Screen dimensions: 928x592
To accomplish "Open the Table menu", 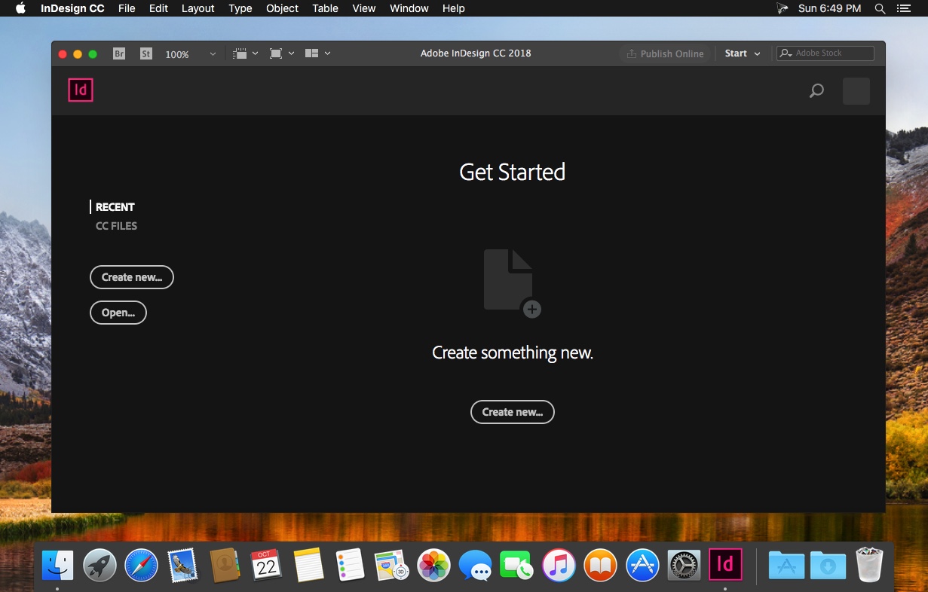I will coord(326,8).
